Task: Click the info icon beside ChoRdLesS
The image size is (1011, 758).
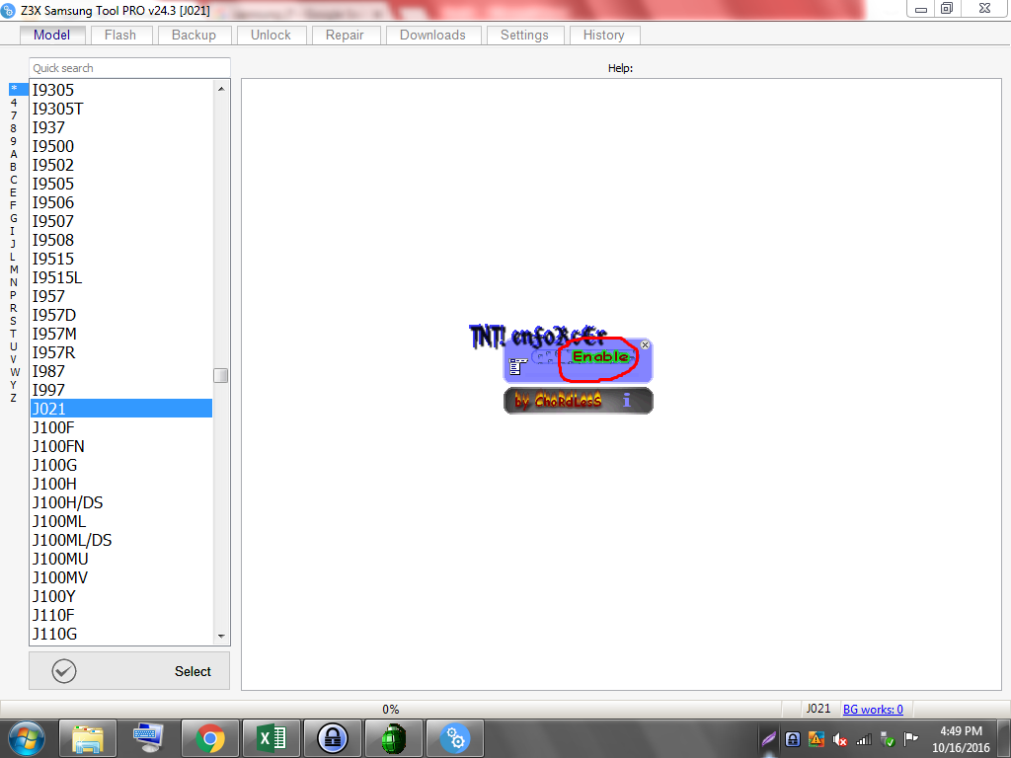Action: pos(626,401)
